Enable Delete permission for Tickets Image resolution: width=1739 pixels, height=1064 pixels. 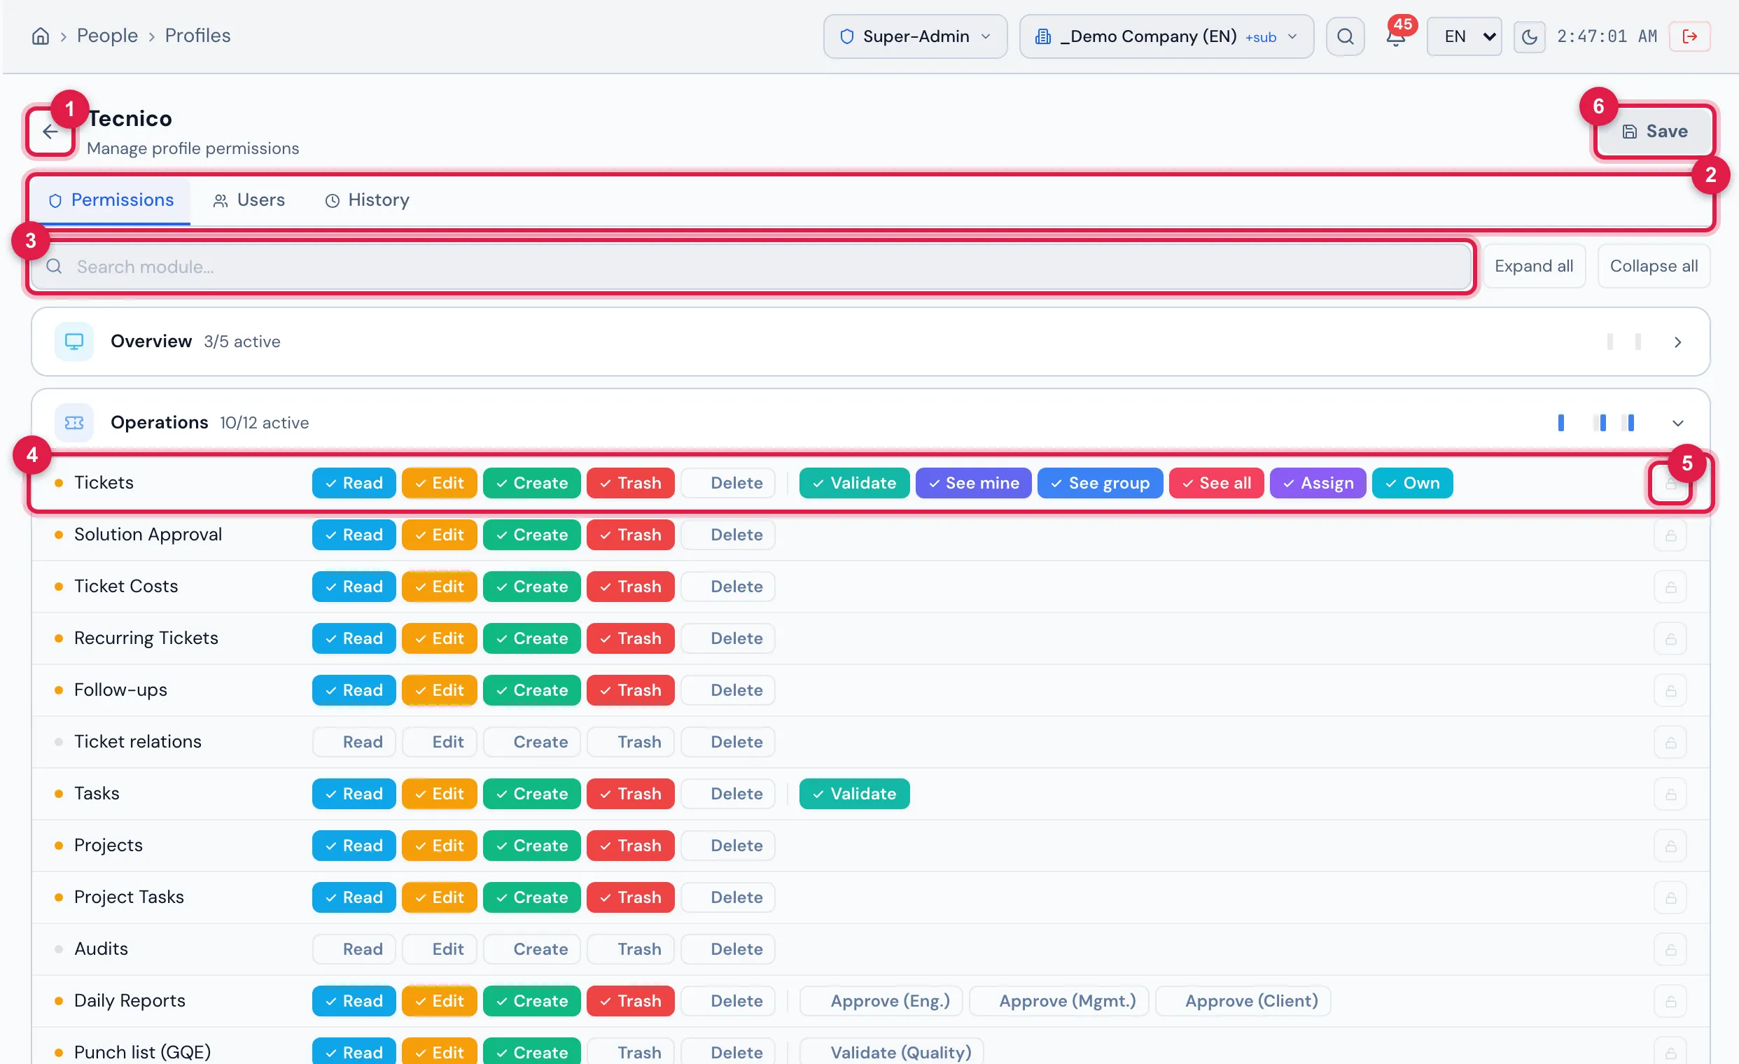[727, 483]
